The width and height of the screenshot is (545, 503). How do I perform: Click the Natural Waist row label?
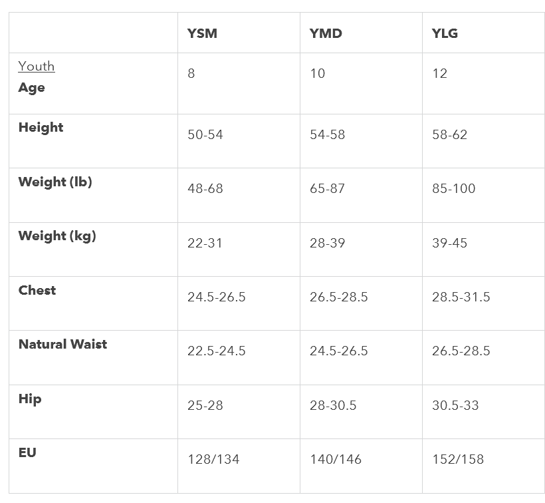click(x=63, y=344)
